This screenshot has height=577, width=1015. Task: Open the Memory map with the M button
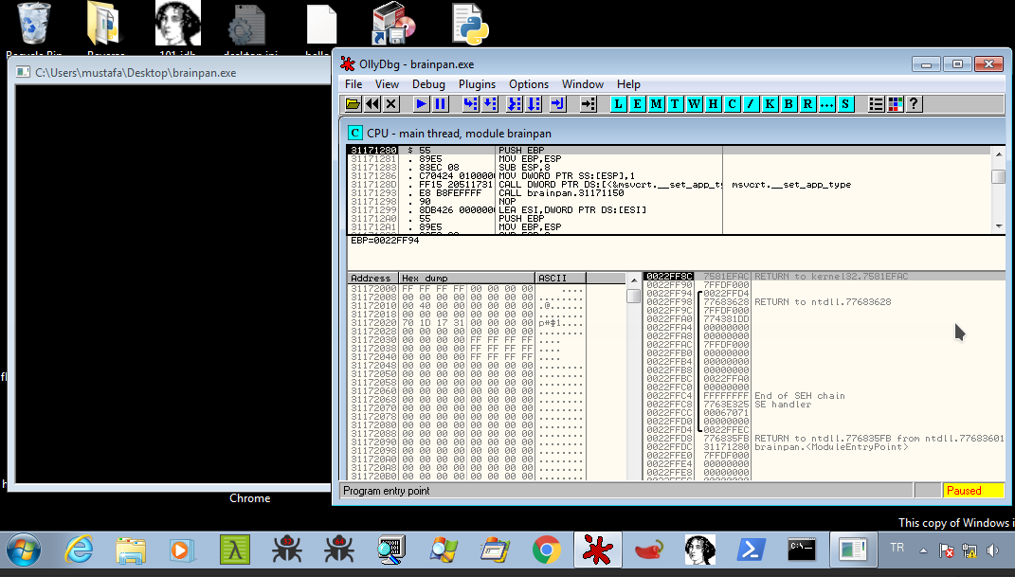click(657, 104)
